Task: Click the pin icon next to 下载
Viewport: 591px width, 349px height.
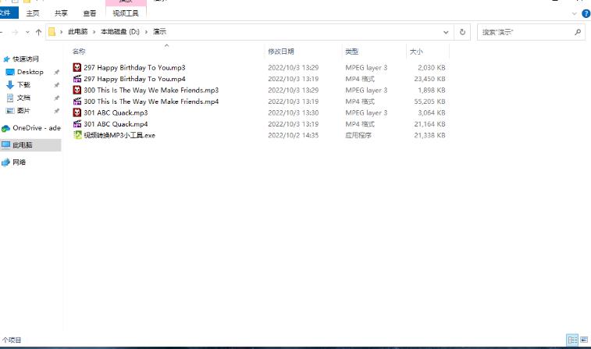Action: point(56,85)
